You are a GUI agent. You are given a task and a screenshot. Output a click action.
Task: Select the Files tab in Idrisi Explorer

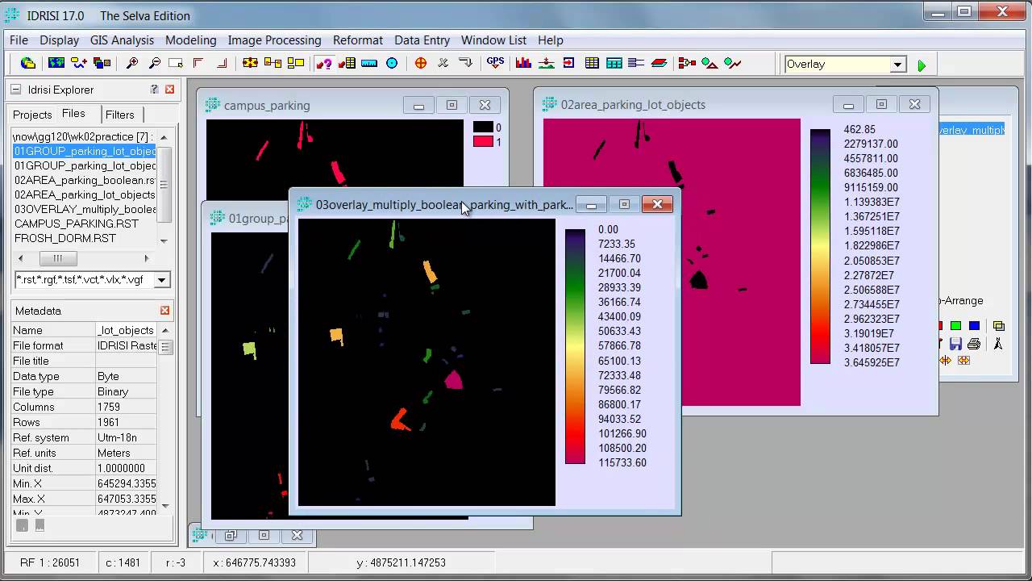[x=73, y=114]
